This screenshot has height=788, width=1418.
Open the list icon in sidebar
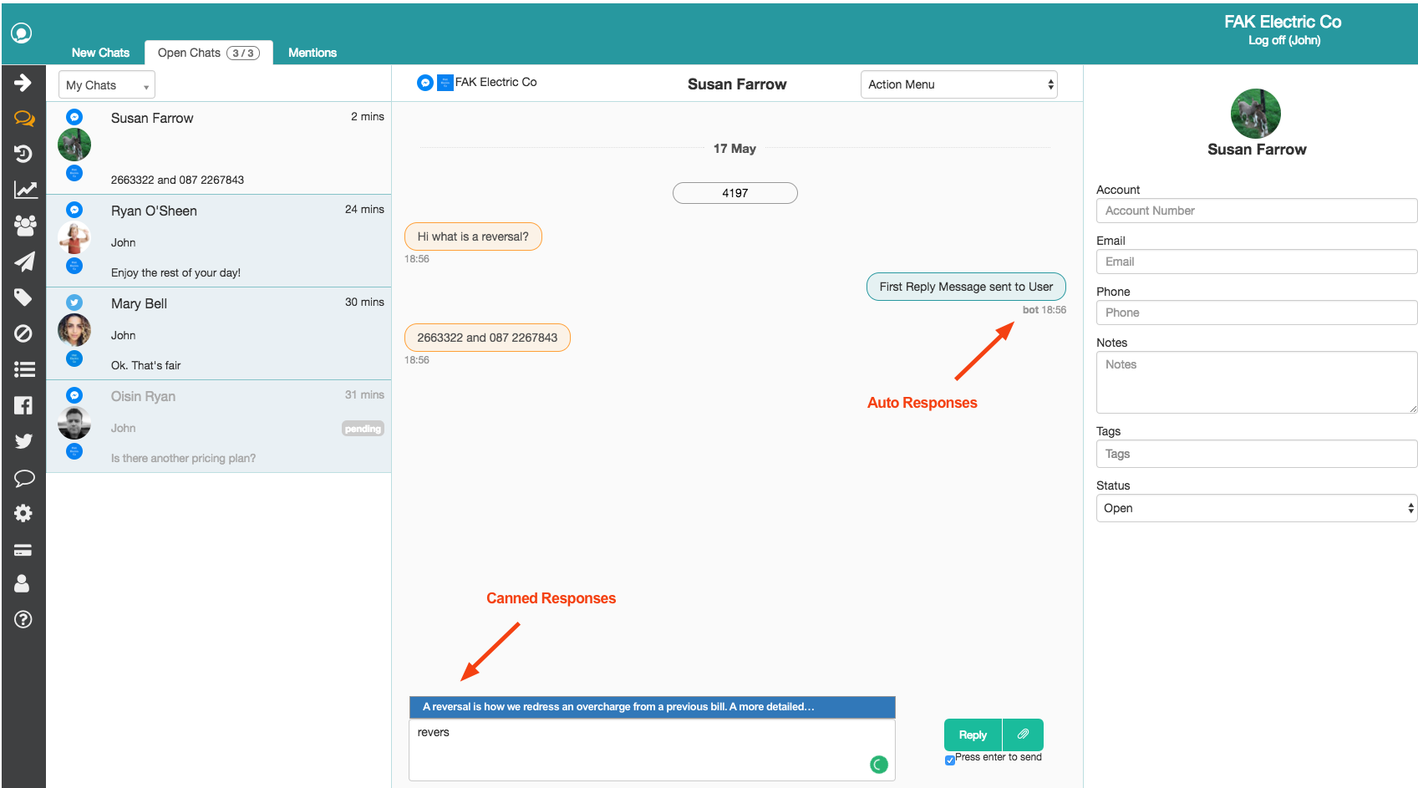tap(24, 369)
